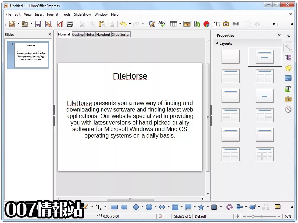This screenshot has height=223, width=298.
Task: Expand the Table insert dropdown arrow
Action: click(x=180, y=24)
